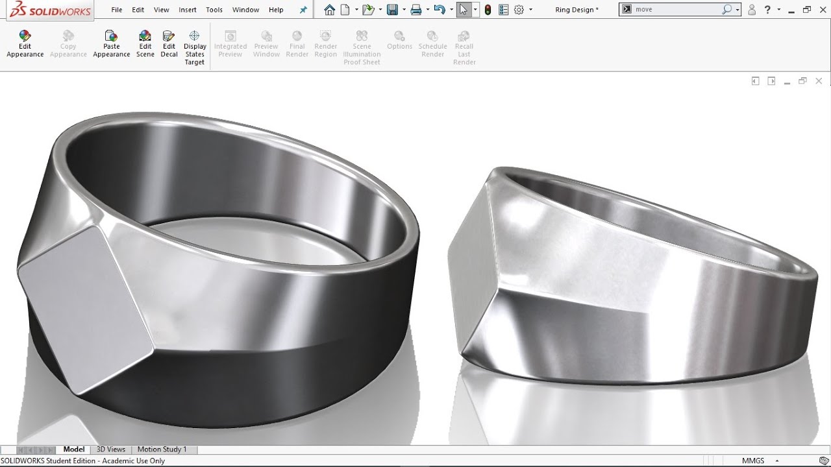
Task: Expand the Options gear dropdown arrow
Action: pos(530,10)
